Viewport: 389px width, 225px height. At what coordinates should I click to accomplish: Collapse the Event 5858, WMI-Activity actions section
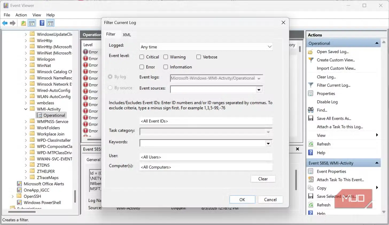coord(377,163)
